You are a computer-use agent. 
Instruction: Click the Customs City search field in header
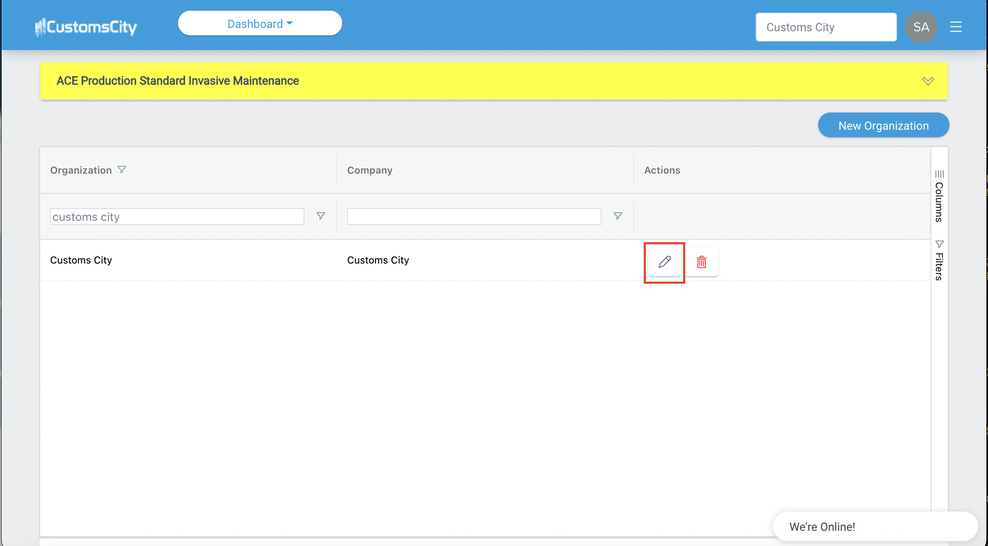coord(826,27)
